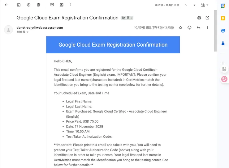
Task: Expand recipient details next to 寄給 我
Action: coord(27,32)
